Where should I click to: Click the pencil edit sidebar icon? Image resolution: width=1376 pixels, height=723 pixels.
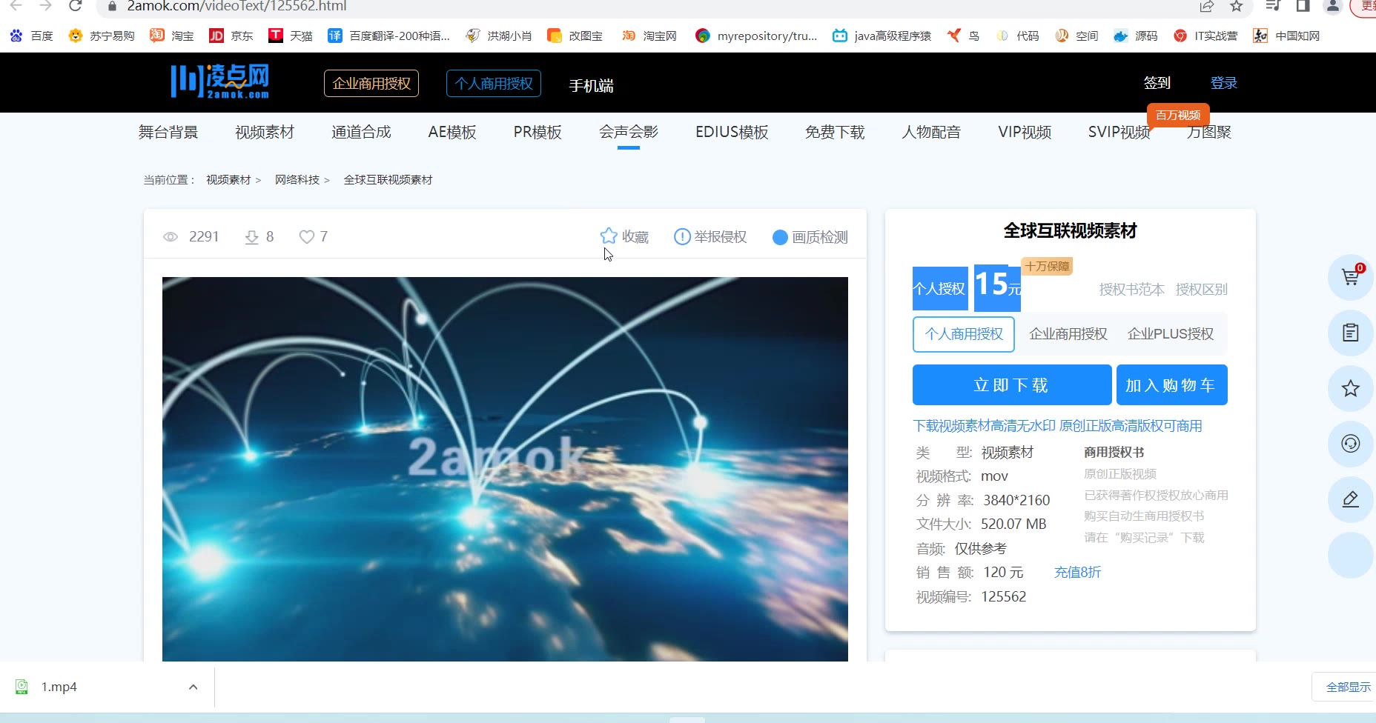click(x=1351, y=499)
